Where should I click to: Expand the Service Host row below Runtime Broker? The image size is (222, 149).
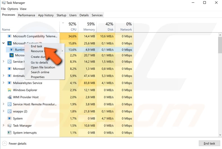(x=4, y=61)
